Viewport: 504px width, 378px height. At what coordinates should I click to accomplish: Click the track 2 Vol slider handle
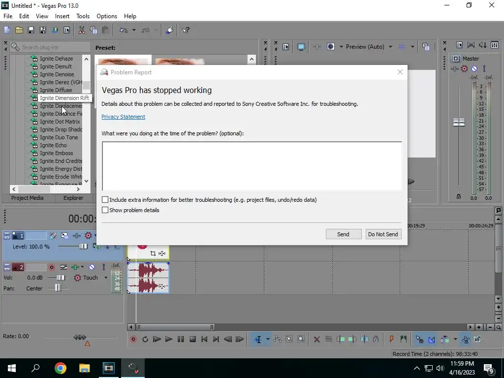click(60, 278)
